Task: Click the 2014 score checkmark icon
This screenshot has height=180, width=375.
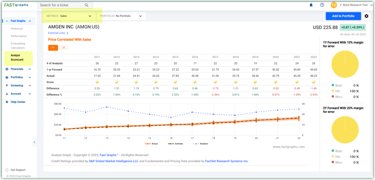Action: click(156, 82)
